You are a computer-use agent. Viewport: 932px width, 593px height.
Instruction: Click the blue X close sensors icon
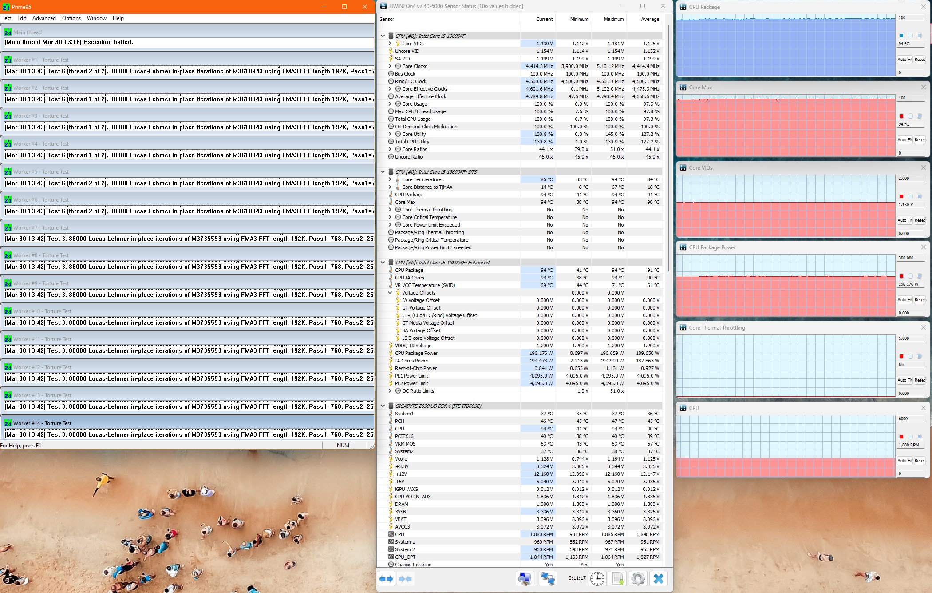point(659,579)
